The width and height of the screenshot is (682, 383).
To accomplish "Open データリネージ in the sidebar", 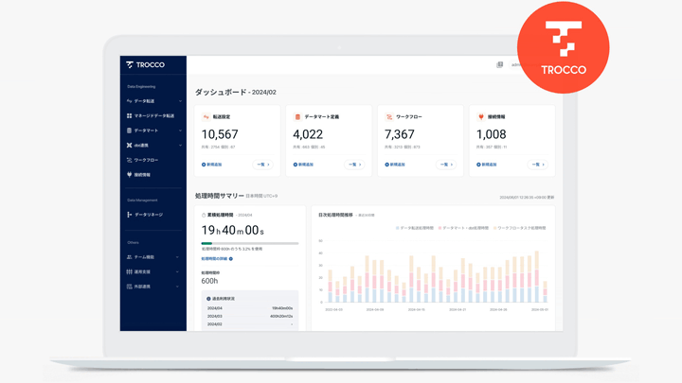I will pyautogui.click(x=148, y=215).
